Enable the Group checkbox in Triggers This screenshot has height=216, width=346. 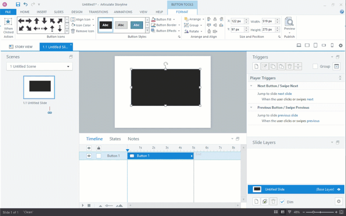click(x=315, y=66)
